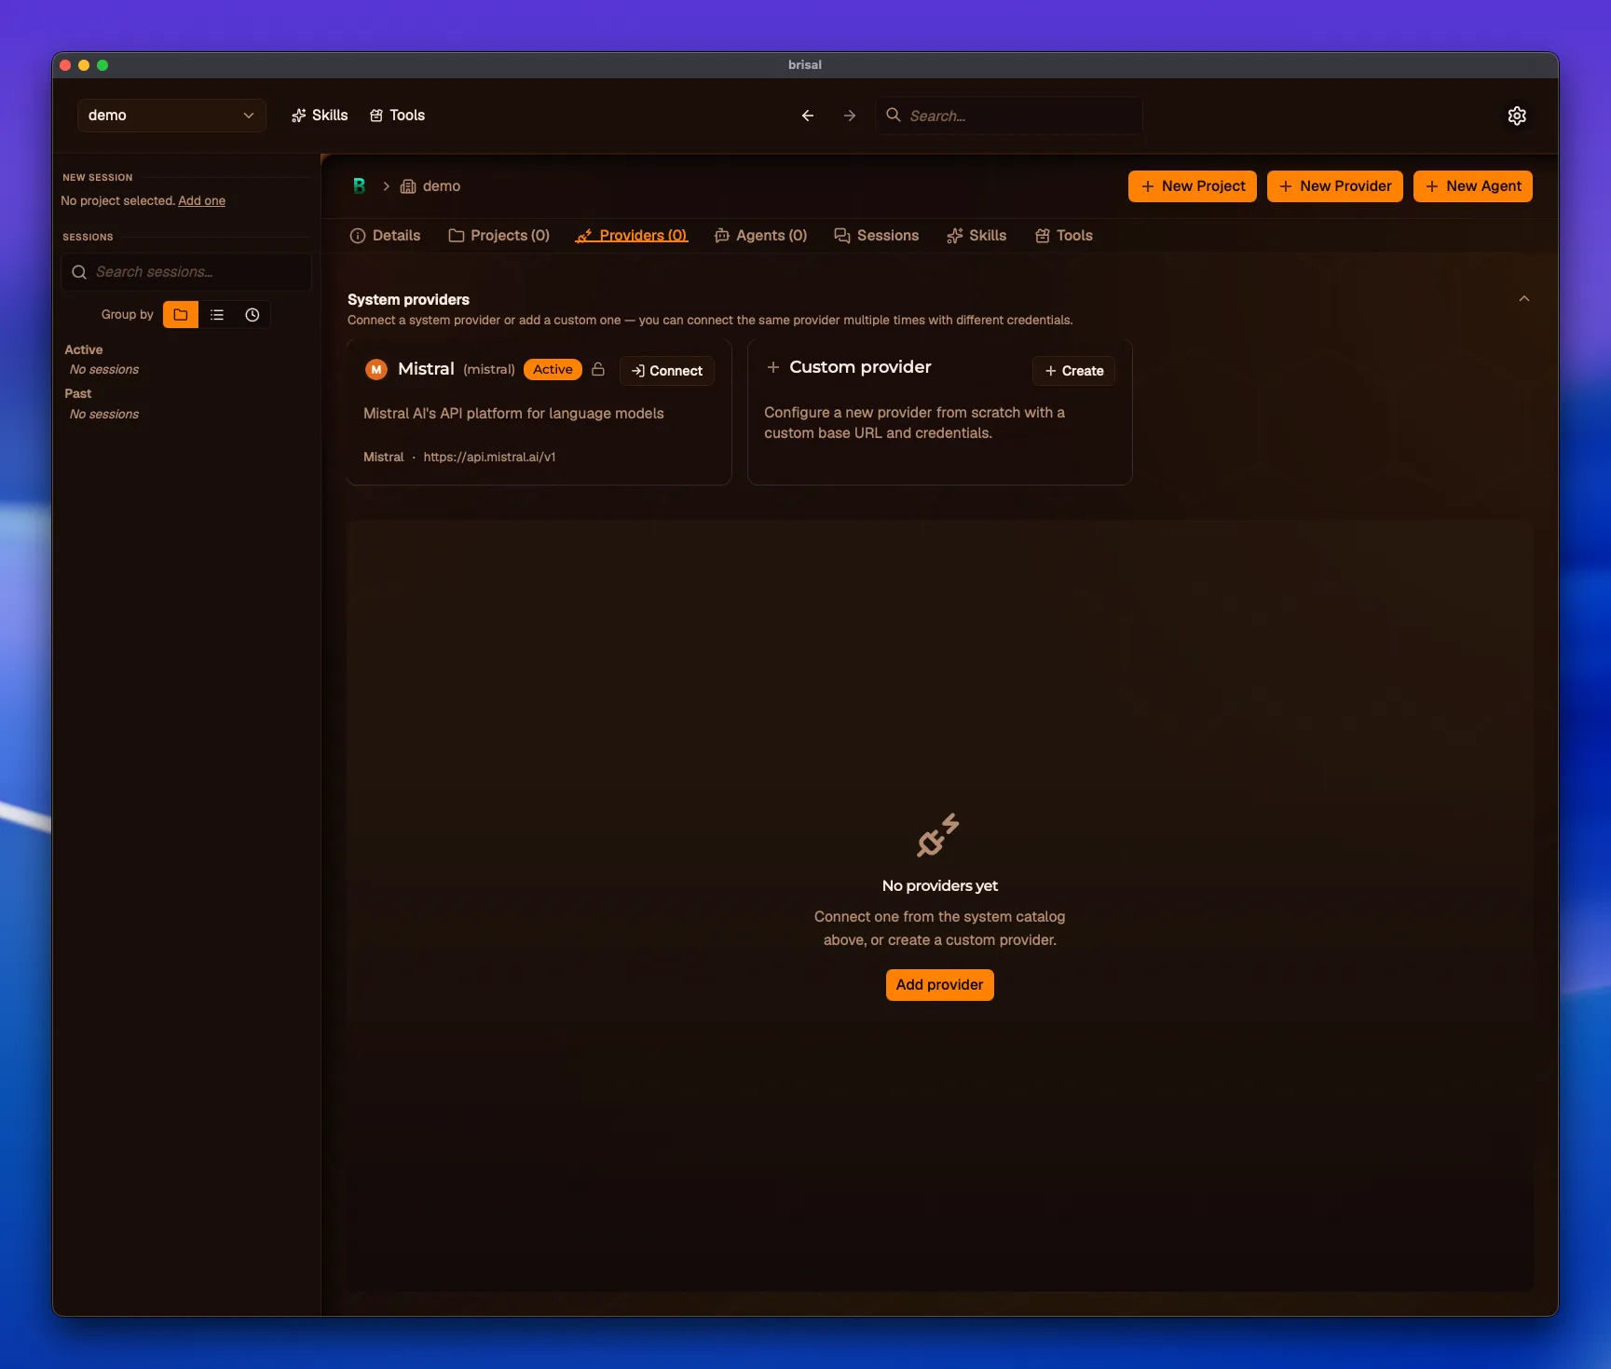Click the green B logo in breadcrumb
This screenshot has width=1611, height=1369.
tap(359, 186)
